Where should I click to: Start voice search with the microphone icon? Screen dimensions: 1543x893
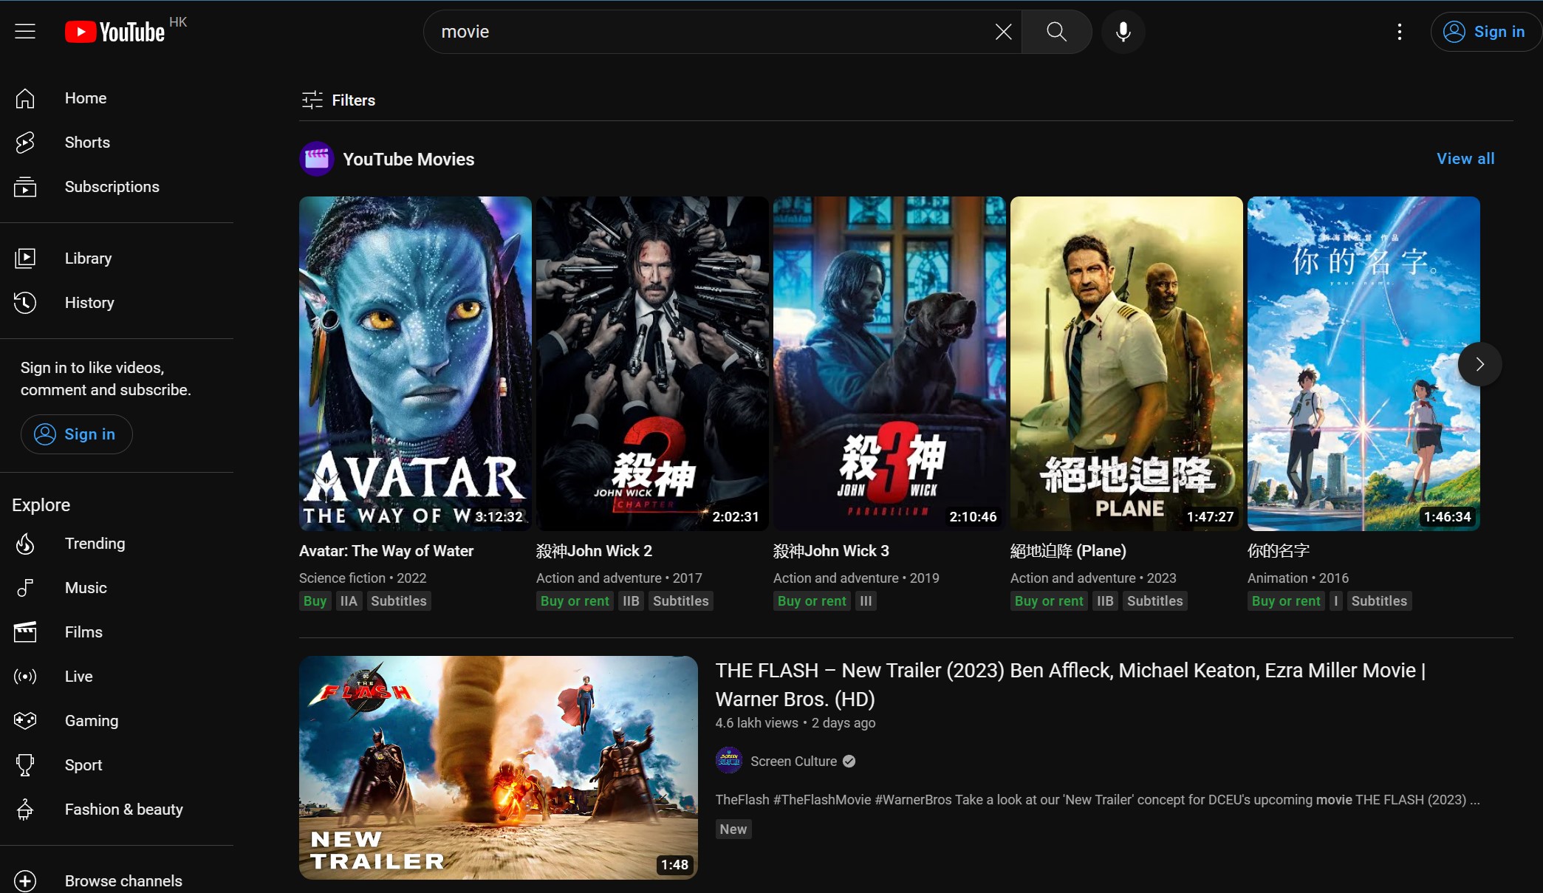coord(1123,32)
